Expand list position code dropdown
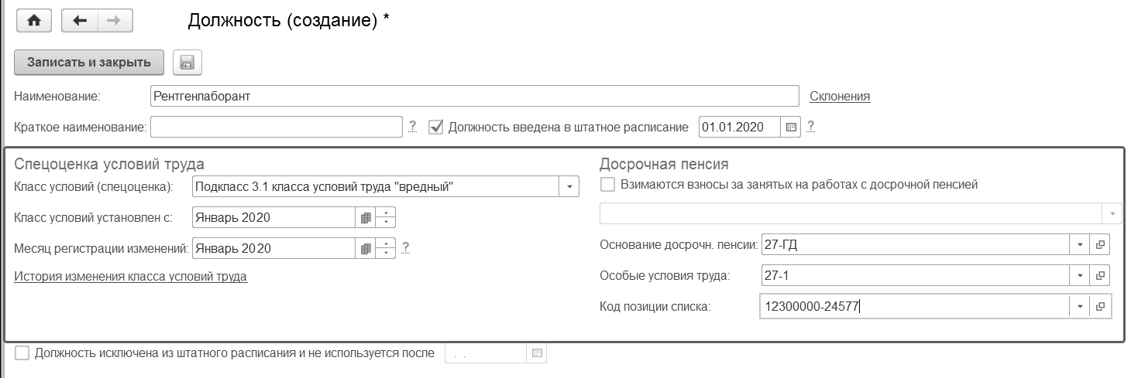Image resolution: width=1131 pixels, height=378 pixels. [1080, 306]
